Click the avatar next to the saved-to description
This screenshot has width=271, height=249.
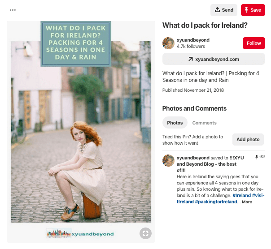pyautogui.click(x=168, y=161)
